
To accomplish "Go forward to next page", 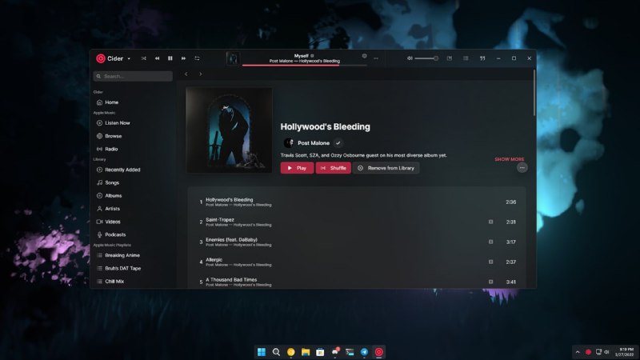I will pos(201,74).
